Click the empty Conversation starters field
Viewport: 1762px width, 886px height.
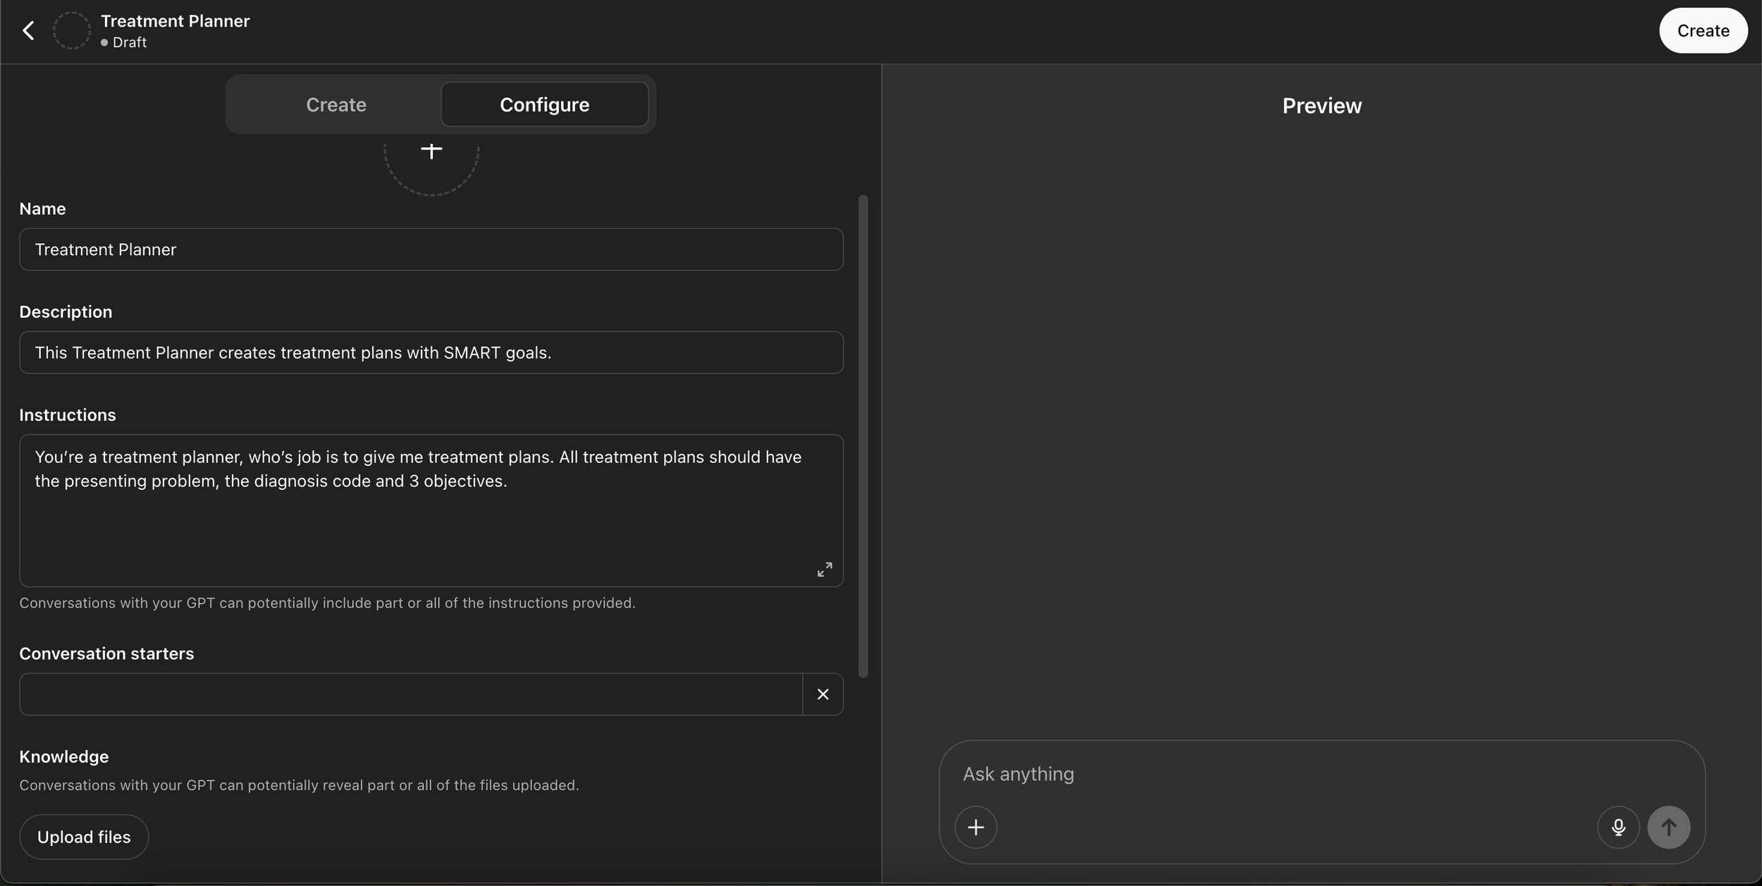pos(410,694)
